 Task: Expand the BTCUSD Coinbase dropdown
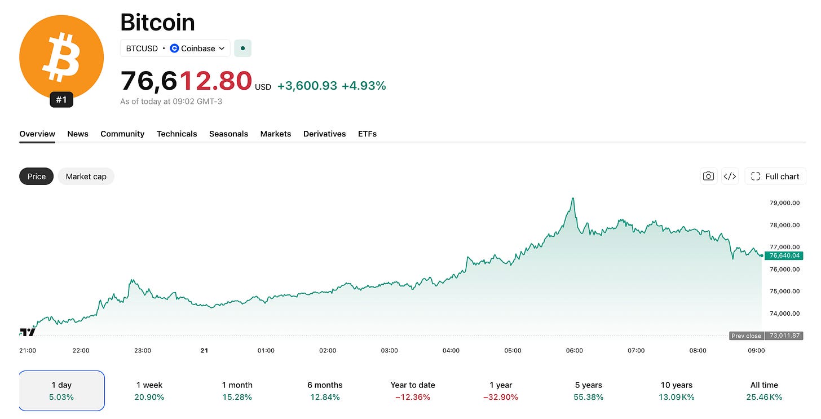point(175,48)
